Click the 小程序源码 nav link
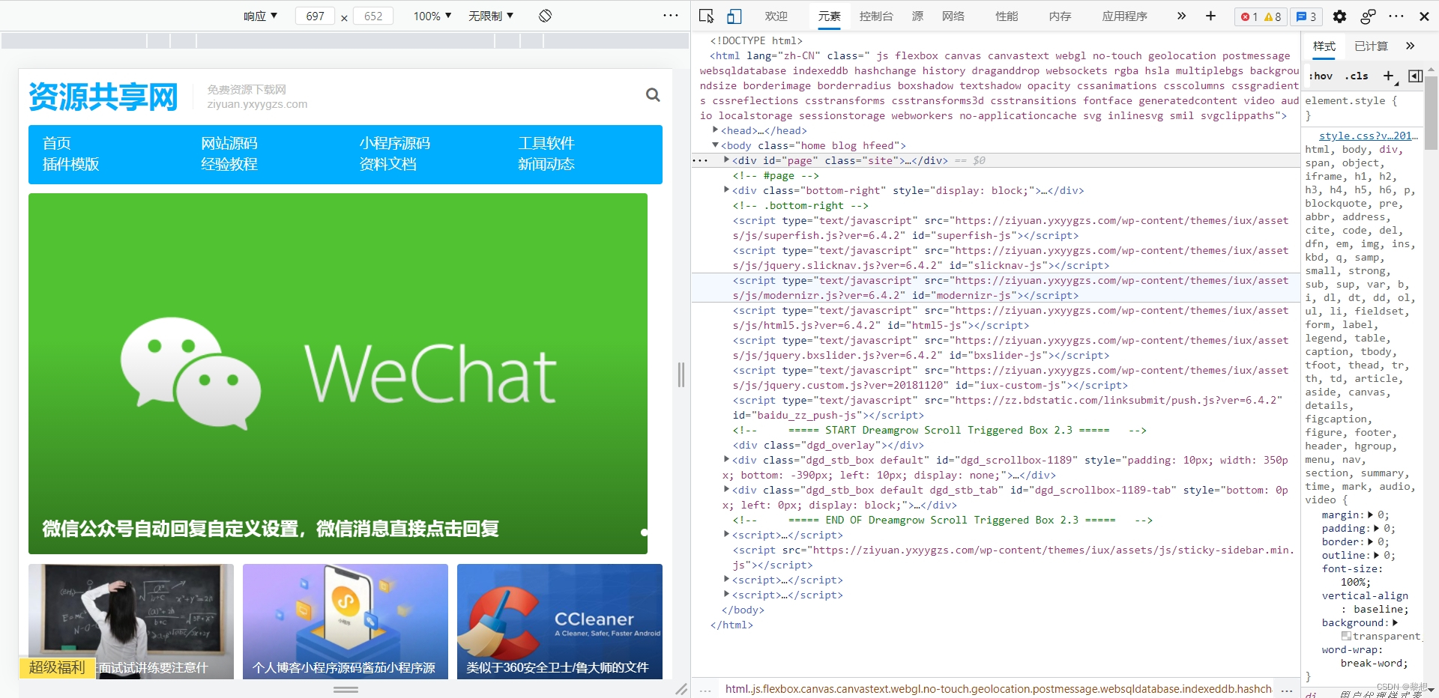Screen dimensions: 1439x698 point(395,143)
